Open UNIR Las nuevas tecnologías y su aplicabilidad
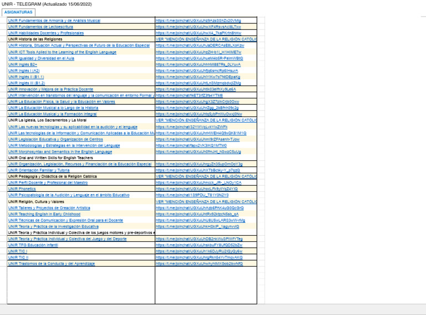 pyautogui.click(x=73, y=127)
